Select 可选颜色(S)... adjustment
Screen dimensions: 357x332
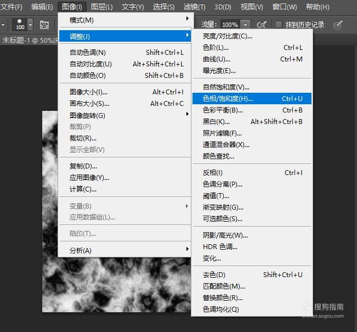(x=252, y=219)
